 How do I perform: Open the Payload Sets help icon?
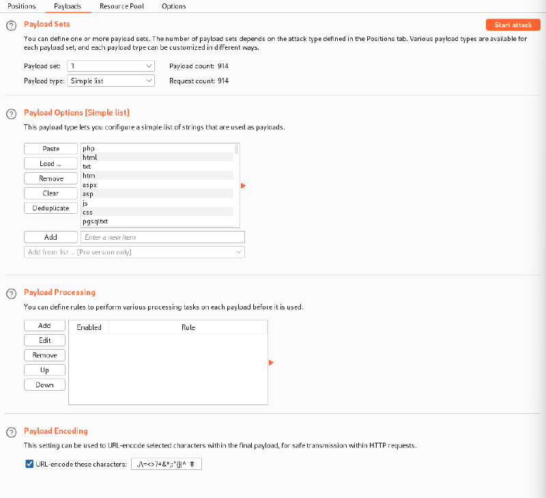pyautogui.click(x=11, y=25)
